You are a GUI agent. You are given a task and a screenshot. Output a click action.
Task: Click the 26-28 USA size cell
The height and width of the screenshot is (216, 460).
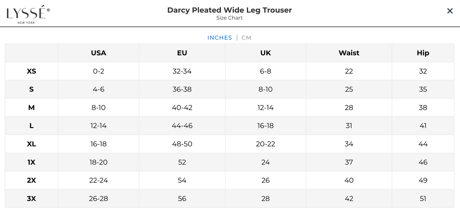click(99, 199)
